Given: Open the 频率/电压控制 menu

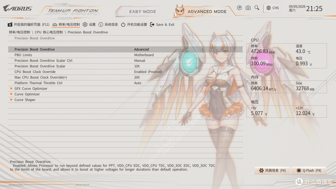Looking at the screenshot, I should [x=66, y=25].
